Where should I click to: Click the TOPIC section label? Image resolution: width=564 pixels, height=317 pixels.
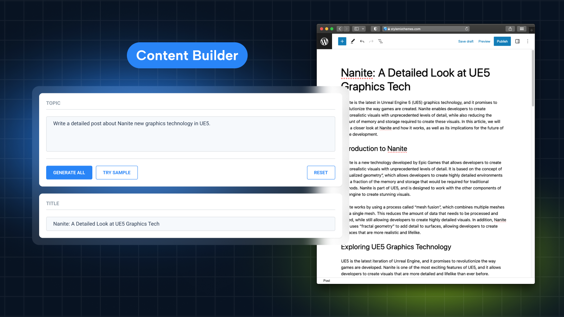pos(53,103)
